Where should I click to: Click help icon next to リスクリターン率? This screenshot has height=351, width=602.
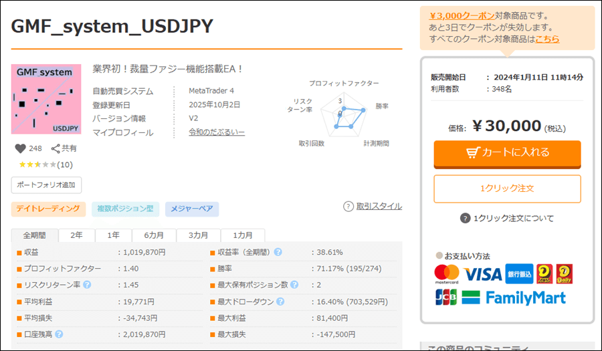[x=87, y=285]
